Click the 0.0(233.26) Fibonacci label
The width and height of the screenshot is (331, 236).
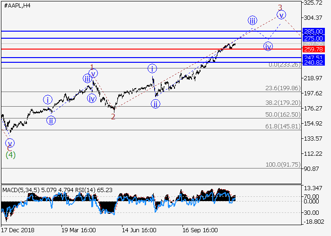point(285,65)
